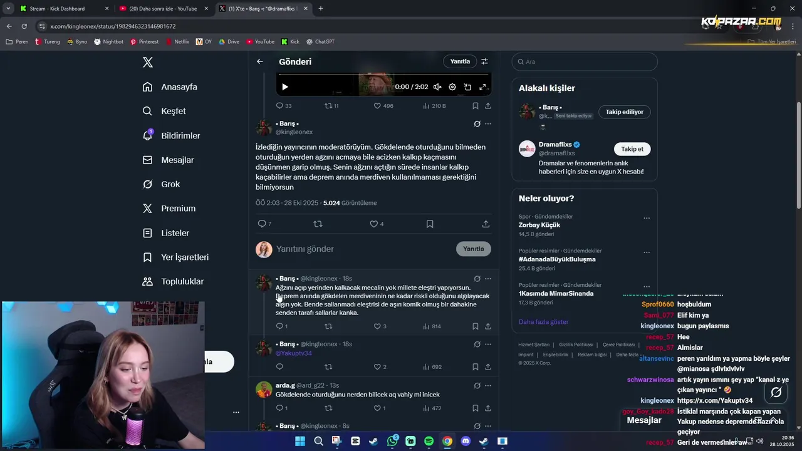Image resolution: width=802 pixels, height=451 pixels.
Task: Click the X logo in sidebar
Action: tap(148, 62)
